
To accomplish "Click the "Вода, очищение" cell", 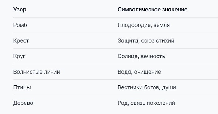I will click(139, 72).
